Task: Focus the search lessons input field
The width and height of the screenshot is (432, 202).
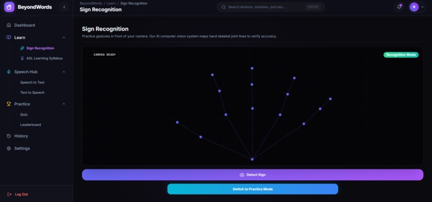Action: (x=271, y=7)
